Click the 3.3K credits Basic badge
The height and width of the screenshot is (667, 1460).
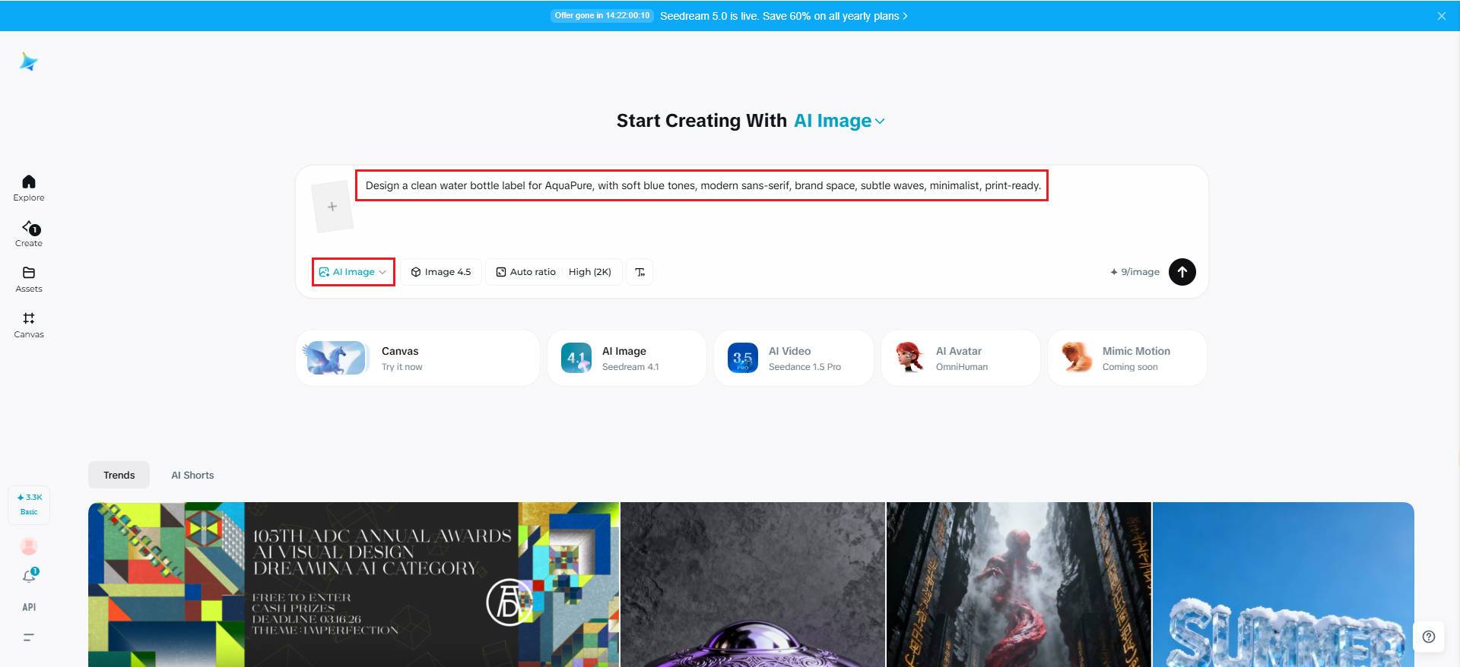[x=29, y=504]
